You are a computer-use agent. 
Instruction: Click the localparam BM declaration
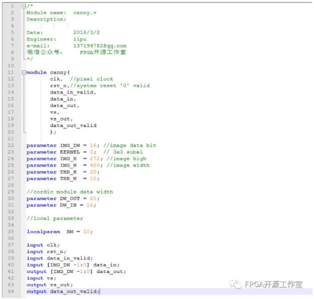tap(60, 232)
